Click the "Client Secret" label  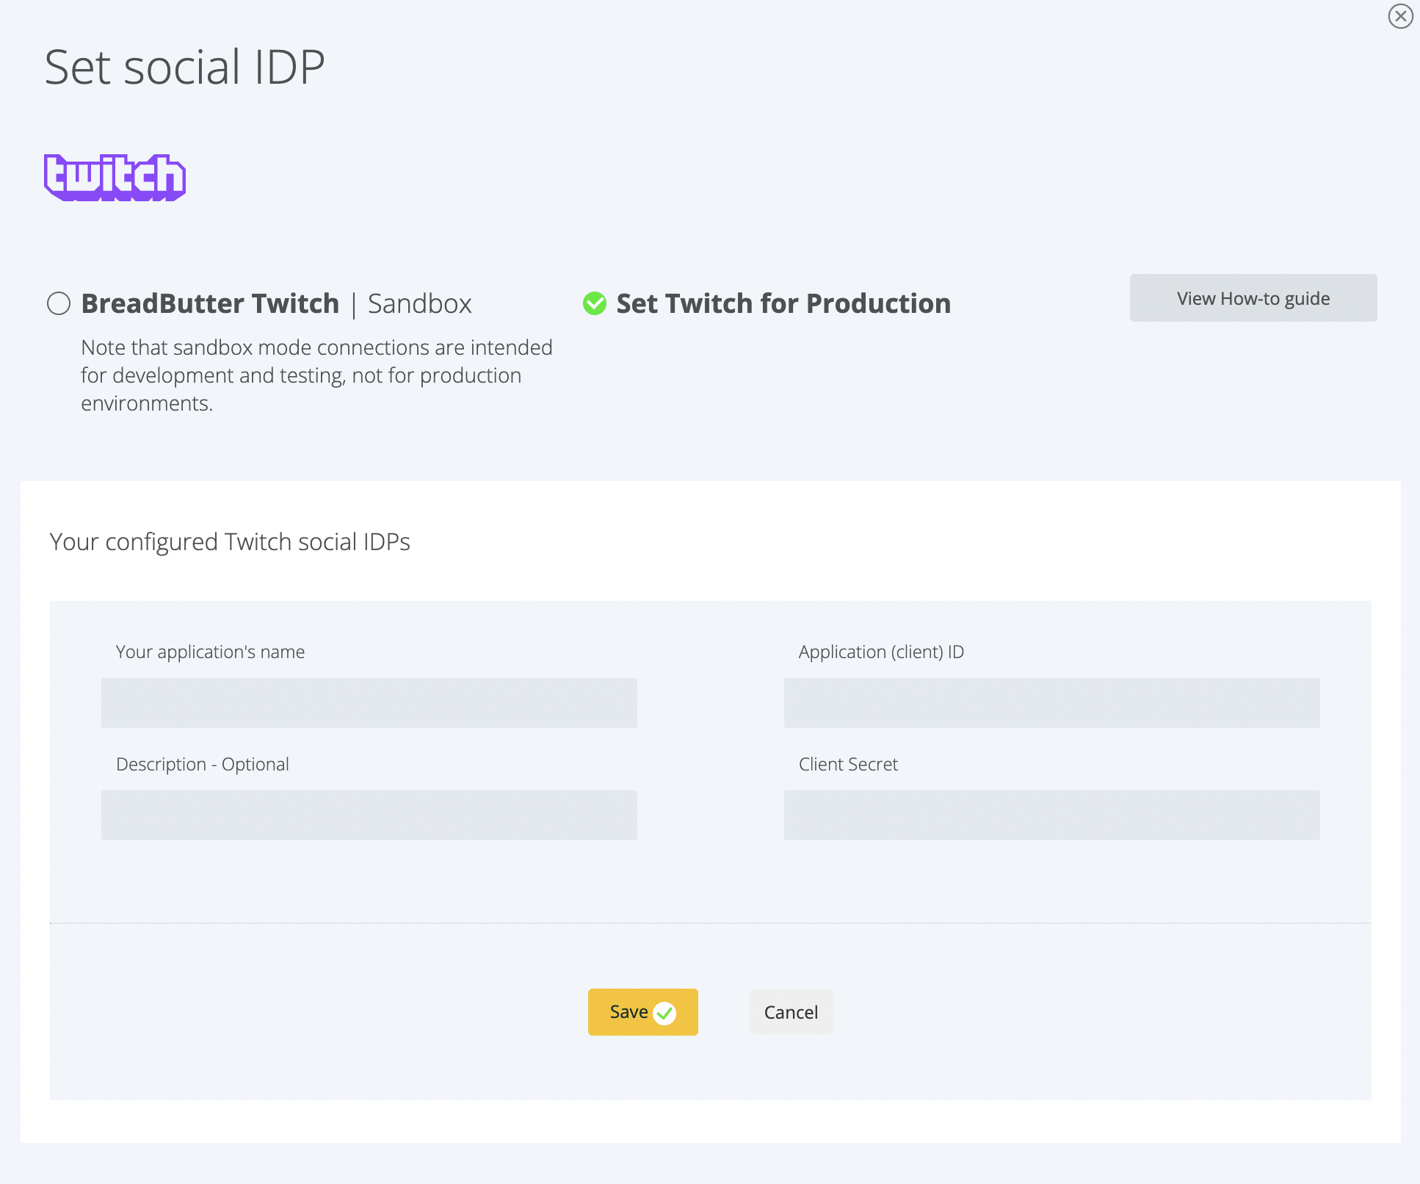coord(848,765)
